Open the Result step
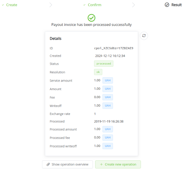 (x=177, y=5)
